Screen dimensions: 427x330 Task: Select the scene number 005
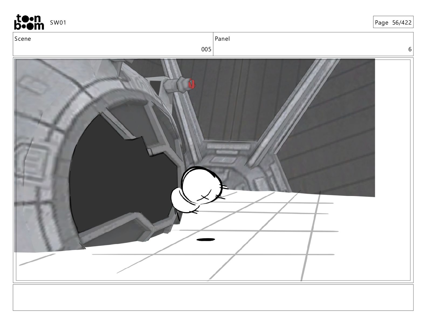pyautogui.click(x=206, y=49)
